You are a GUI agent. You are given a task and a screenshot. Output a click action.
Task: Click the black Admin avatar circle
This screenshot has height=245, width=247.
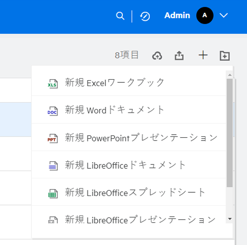pos(205,15)
